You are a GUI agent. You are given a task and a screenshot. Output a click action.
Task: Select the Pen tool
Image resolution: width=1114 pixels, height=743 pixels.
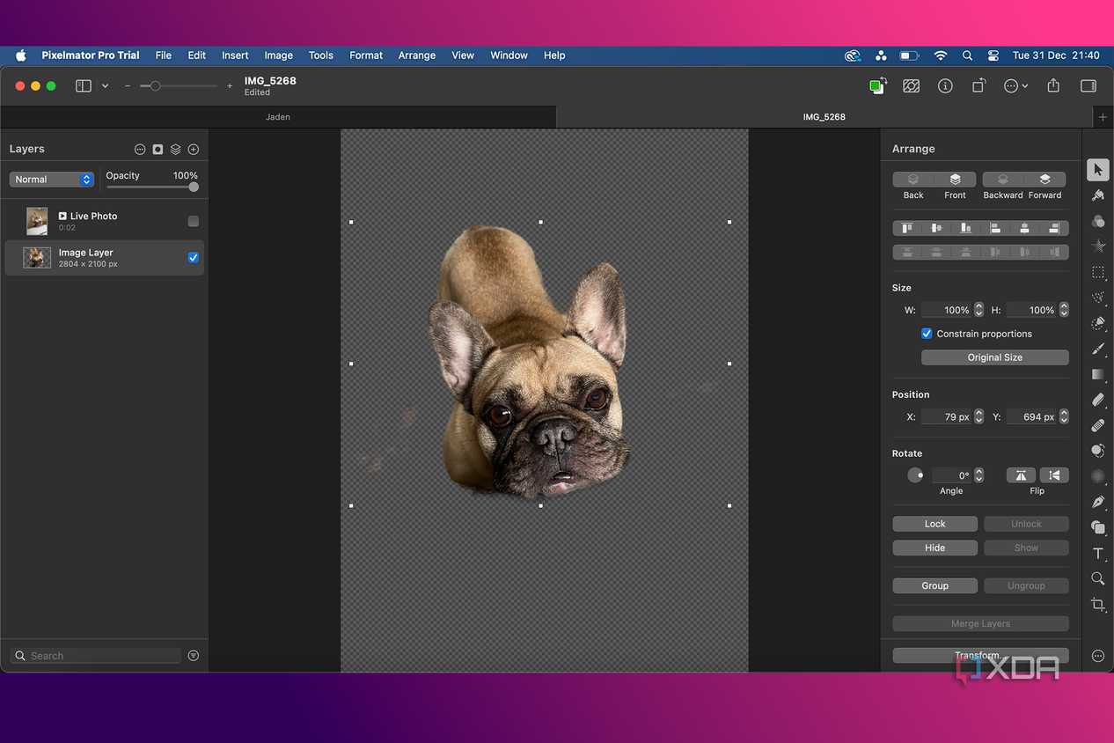1097,502
